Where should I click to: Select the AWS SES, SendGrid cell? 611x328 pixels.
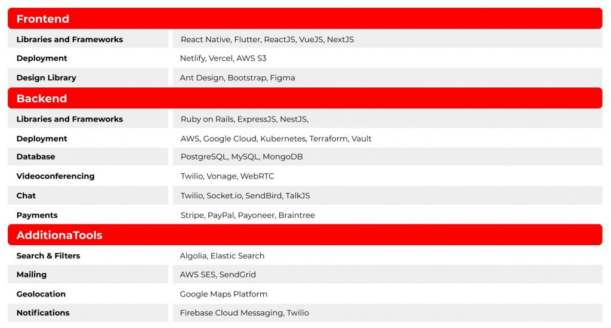217,274
